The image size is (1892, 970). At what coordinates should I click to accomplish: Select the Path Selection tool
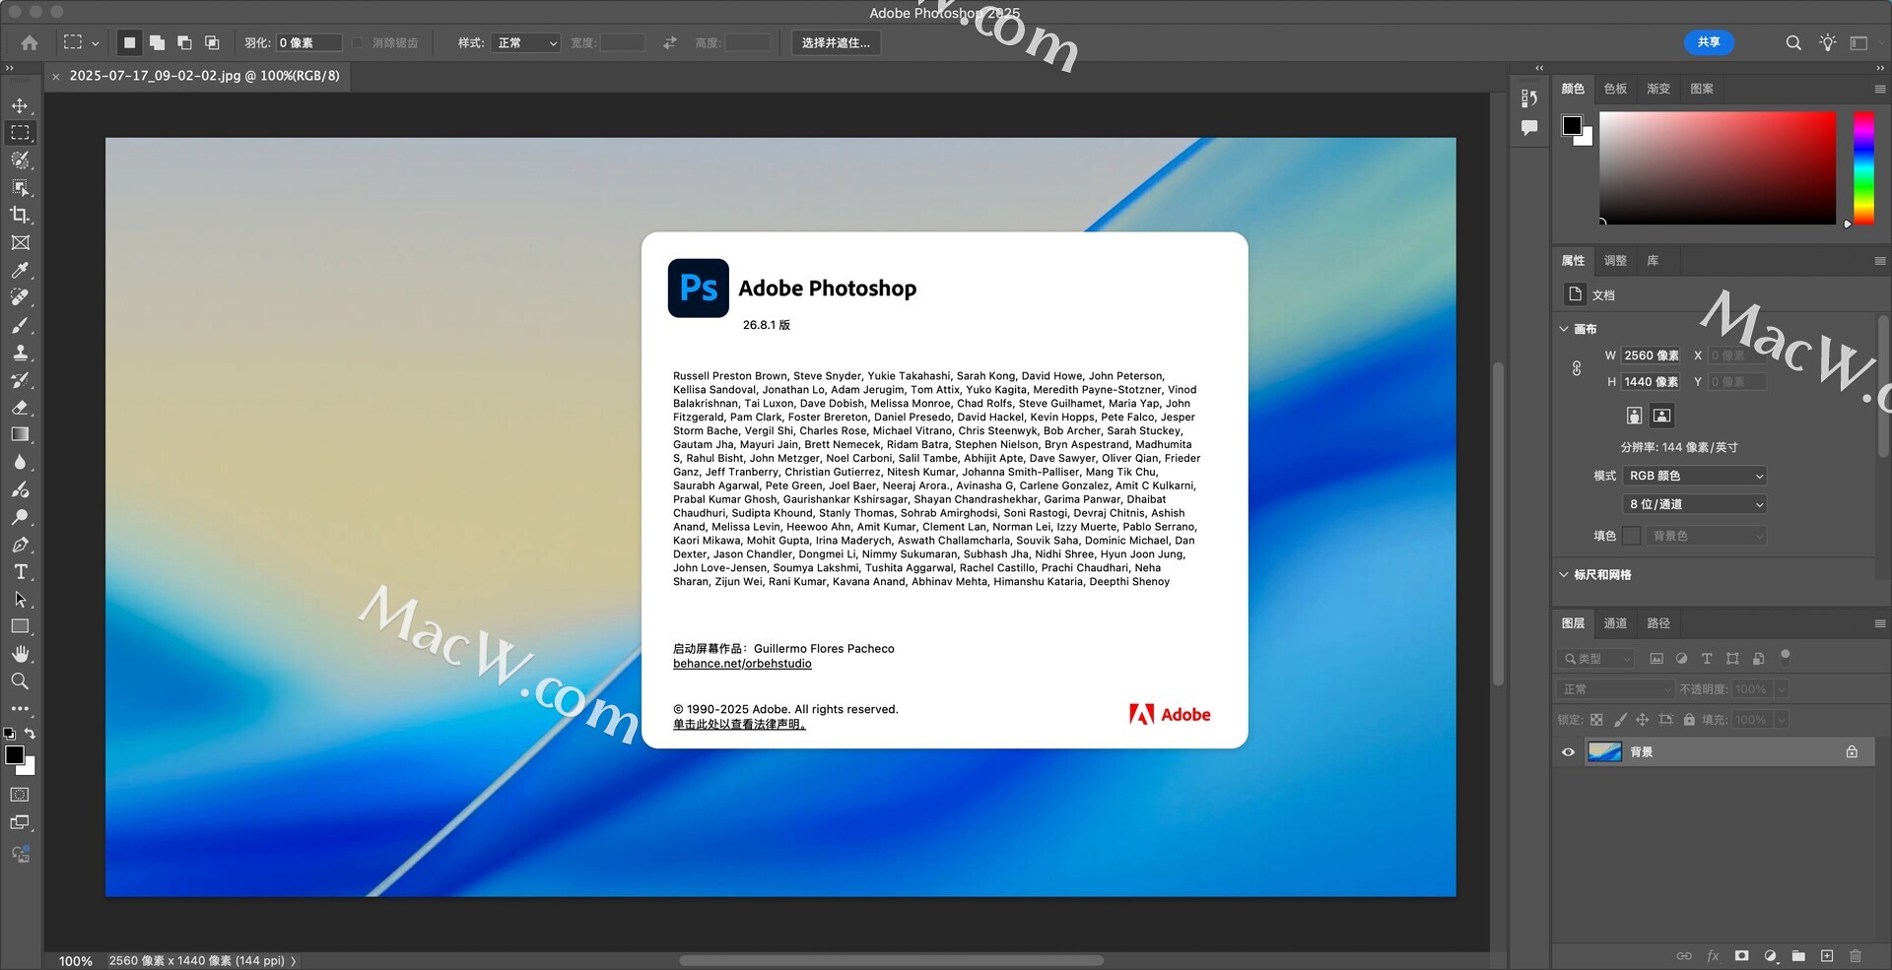(20, 599)
